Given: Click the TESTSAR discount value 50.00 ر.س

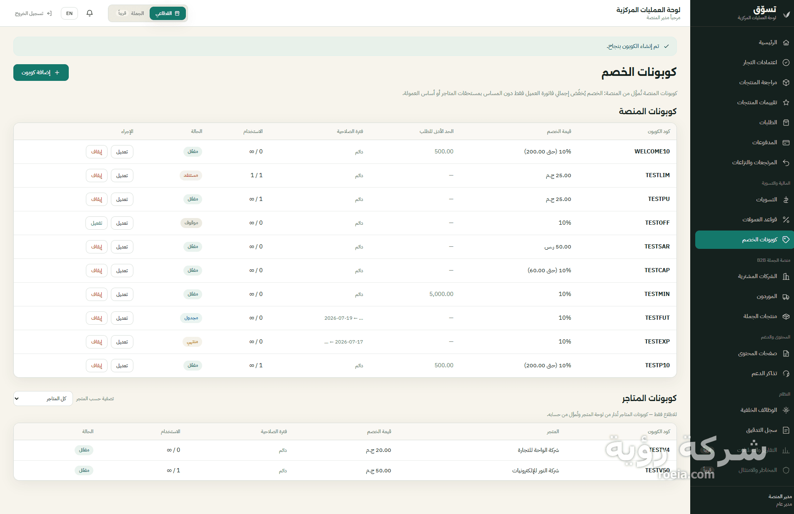Looking at the screenshot, I should point(558,247).
